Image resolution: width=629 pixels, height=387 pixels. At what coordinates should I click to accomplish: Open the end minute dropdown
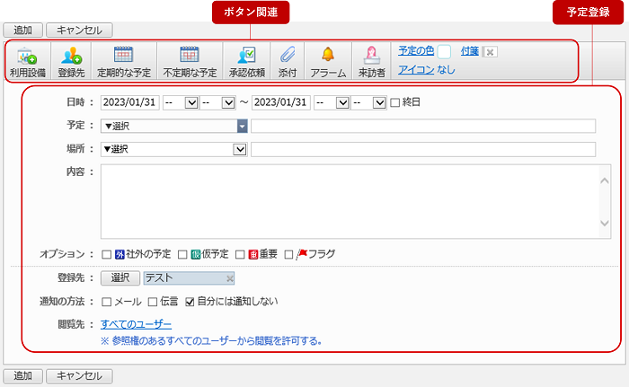[x=368, y=102]
